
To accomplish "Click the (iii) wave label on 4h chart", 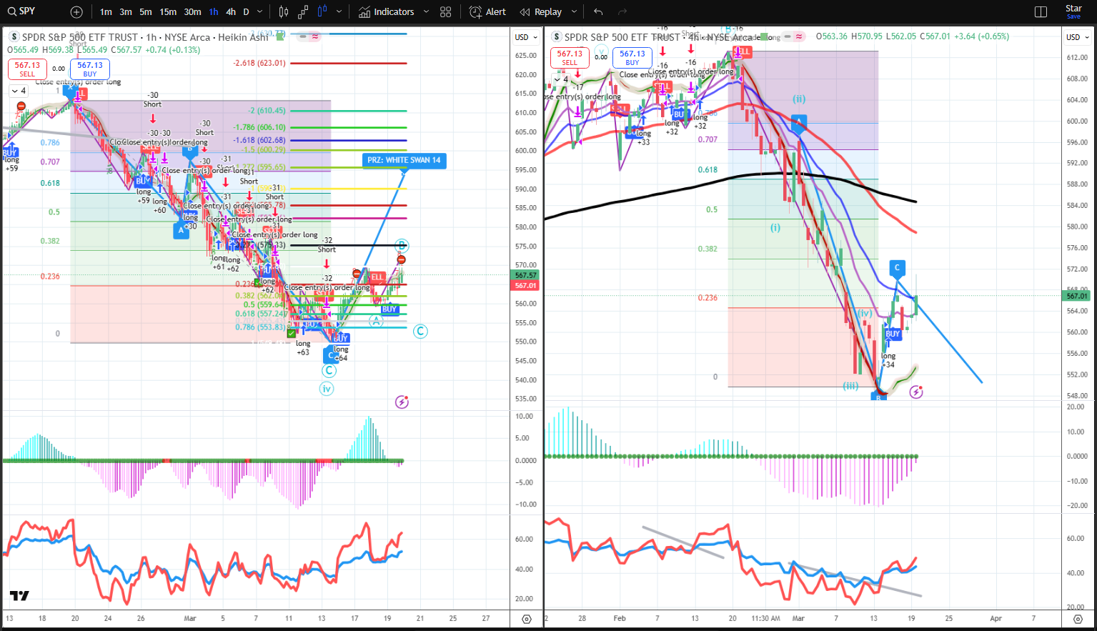I will [x=850, y=385].
